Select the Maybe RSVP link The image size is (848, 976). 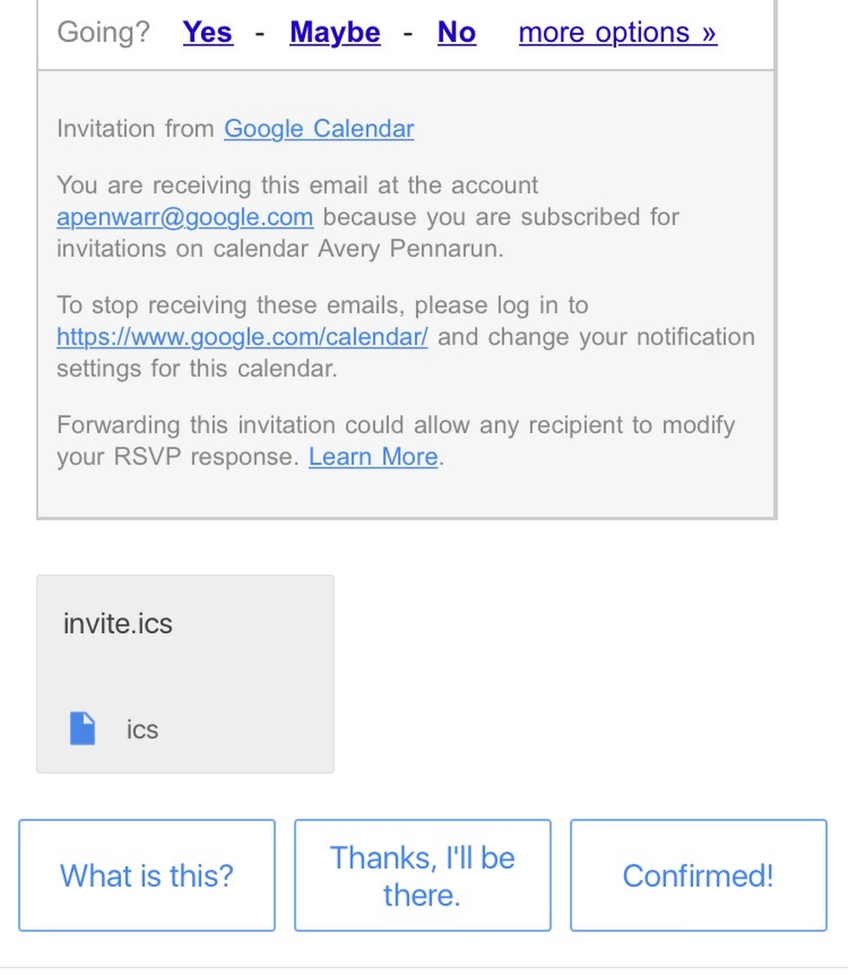(335, 33)
